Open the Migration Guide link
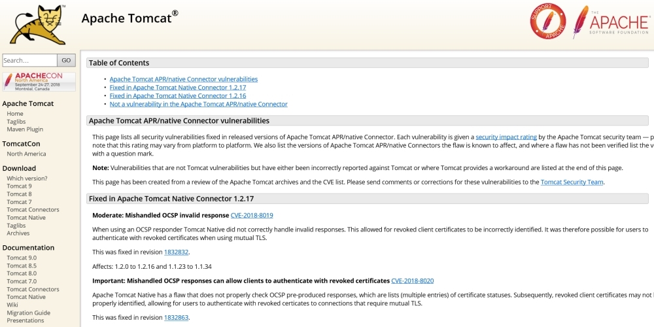654x327 pixels. point(28,313)
